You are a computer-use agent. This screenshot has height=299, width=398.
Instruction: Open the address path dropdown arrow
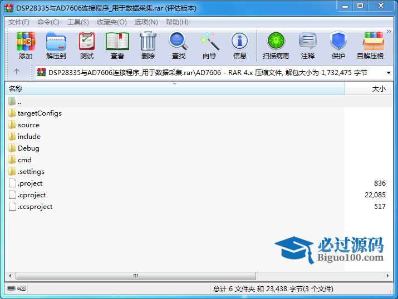click(389, 73)
